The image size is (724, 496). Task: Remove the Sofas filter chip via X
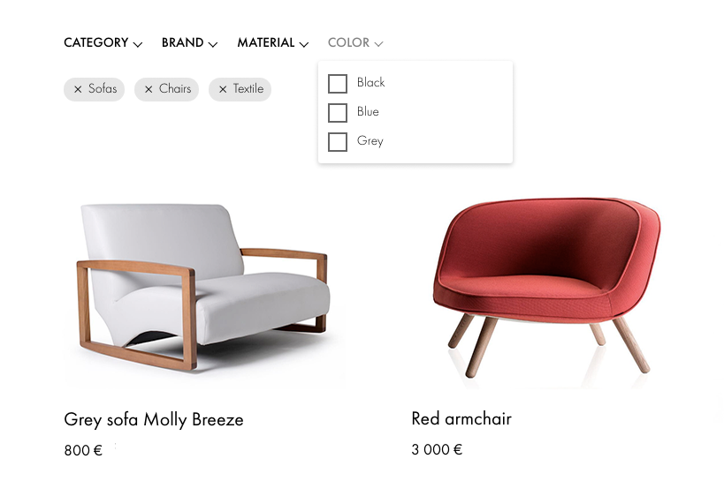78,89
